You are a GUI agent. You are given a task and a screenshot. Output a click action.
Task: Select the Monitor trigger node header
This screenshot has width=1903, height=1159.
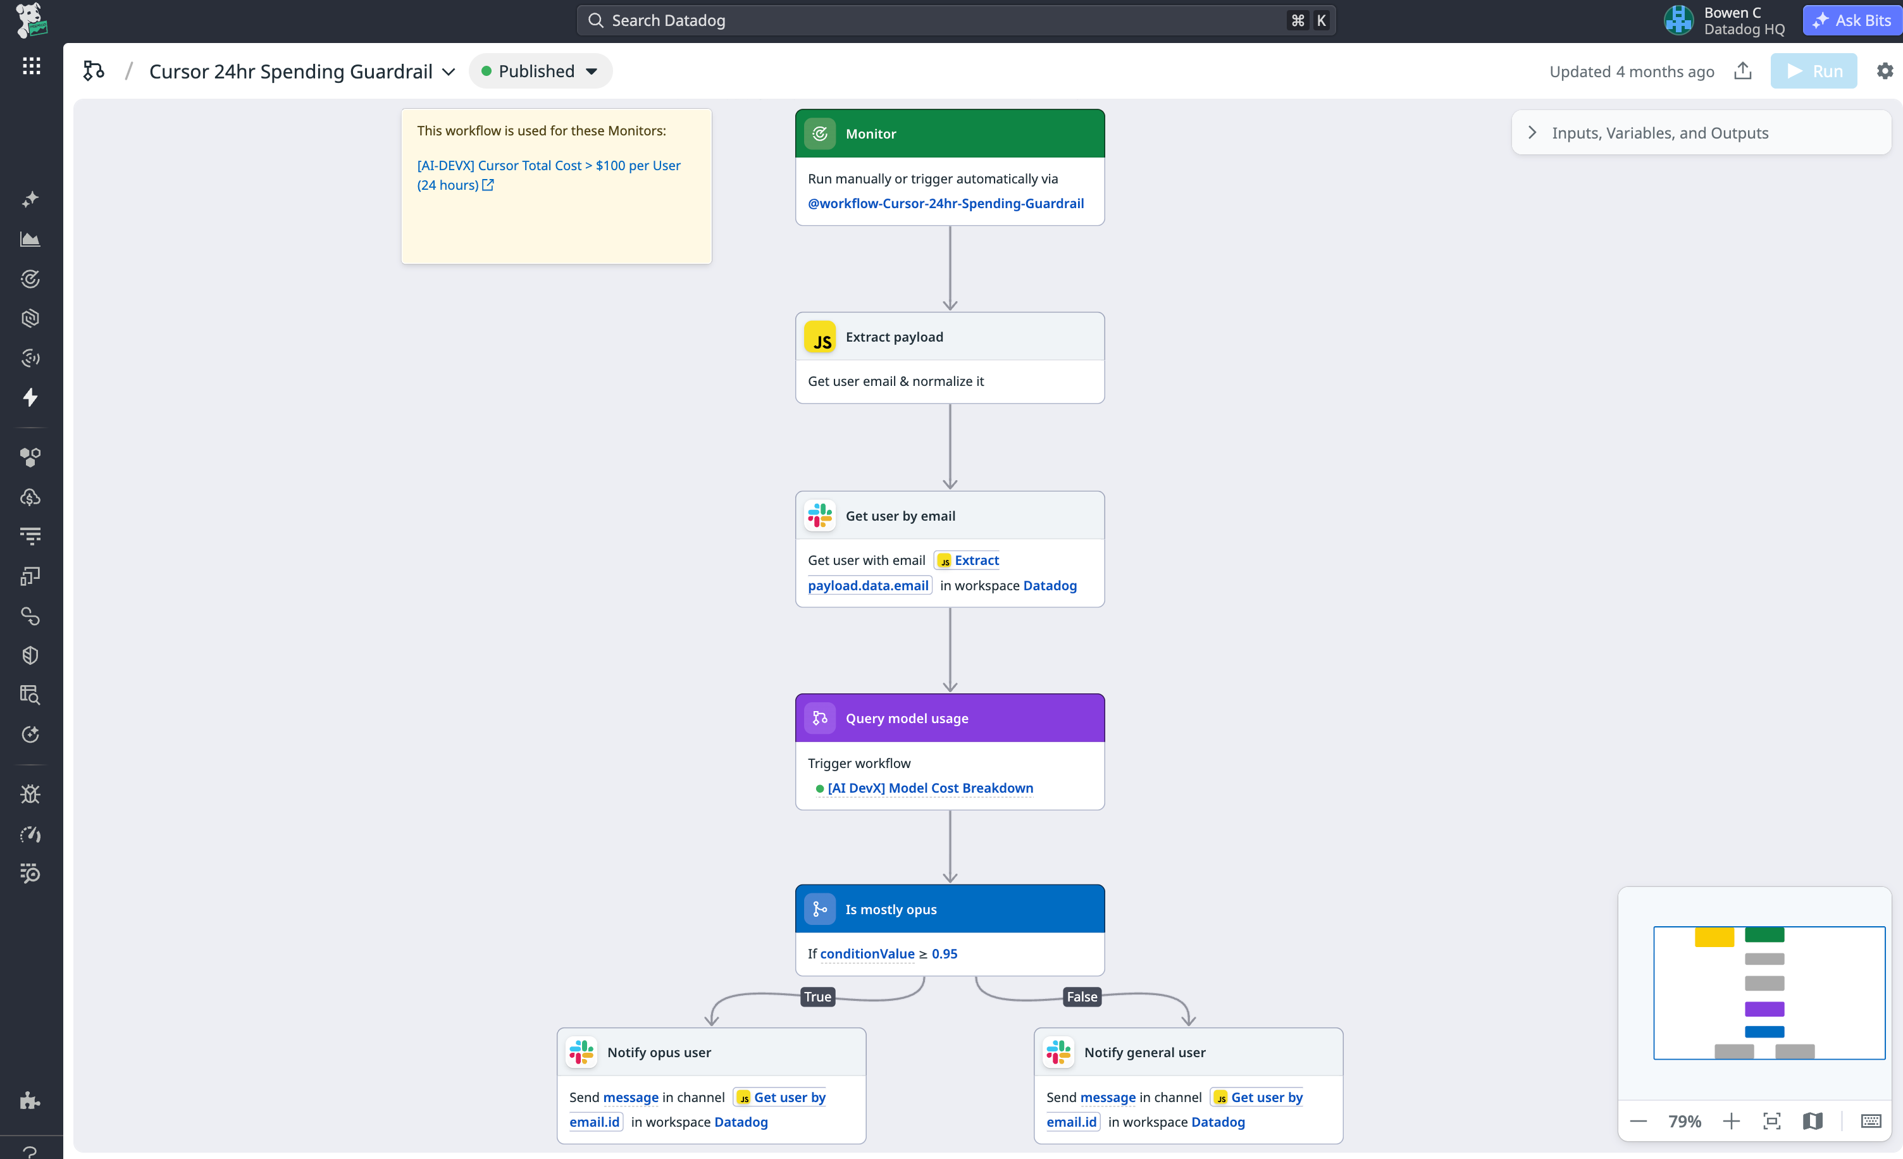949,133
